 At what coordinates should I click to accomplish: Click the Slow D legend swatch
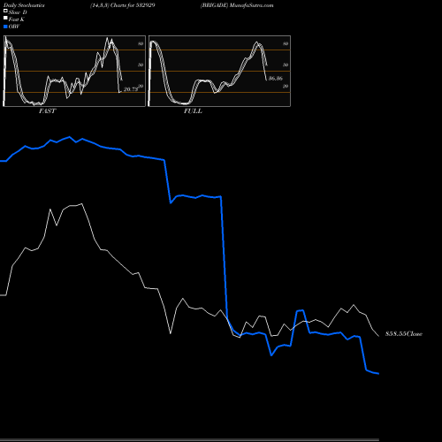tap(5, 11)
